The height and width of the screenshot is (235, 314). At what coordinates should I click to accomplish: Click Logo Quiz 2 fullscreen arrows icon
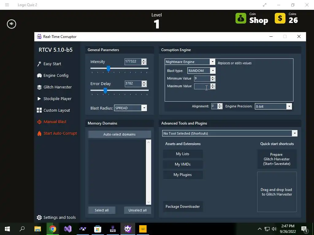pos(265,5)
